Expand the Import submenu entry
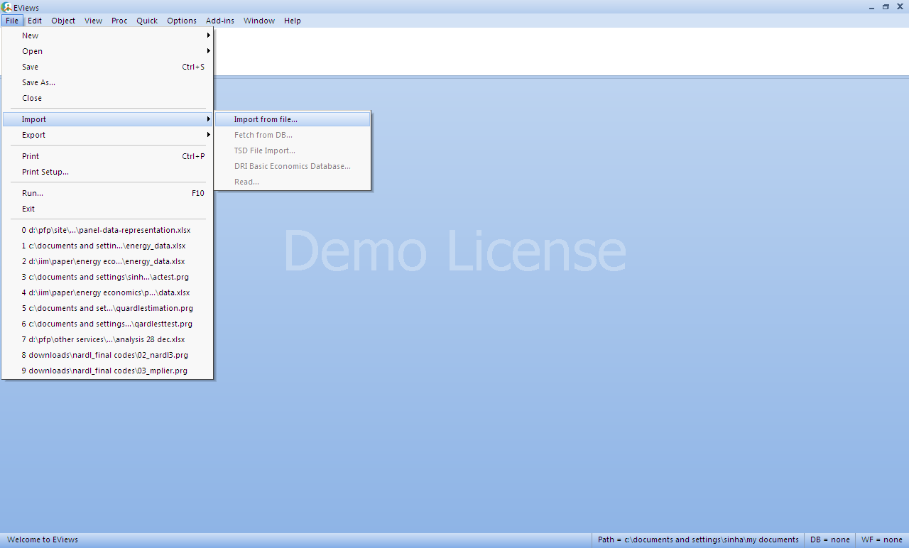 point(108,119)
